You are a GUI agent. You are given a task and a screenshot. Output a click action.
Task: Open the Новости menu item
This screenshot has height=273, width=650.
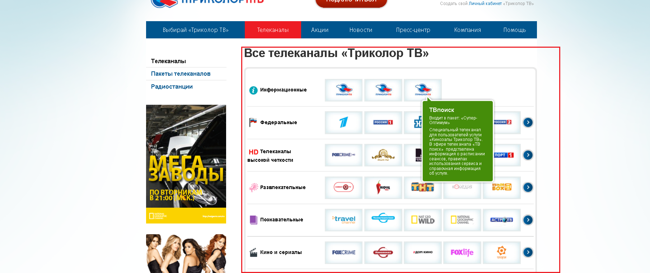click(361, 30)
